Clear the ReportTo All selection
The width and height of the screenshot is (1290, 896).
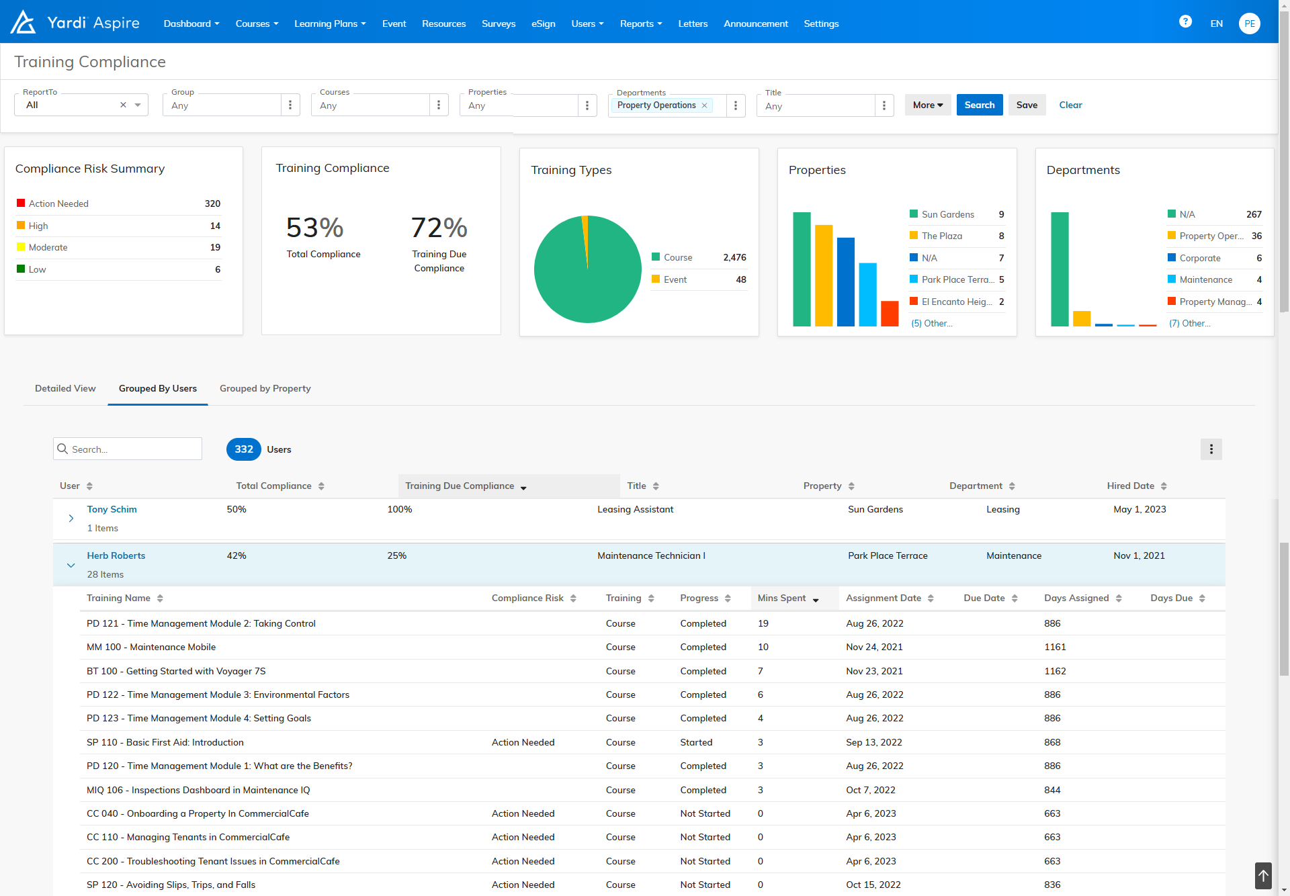click(123, 105)
